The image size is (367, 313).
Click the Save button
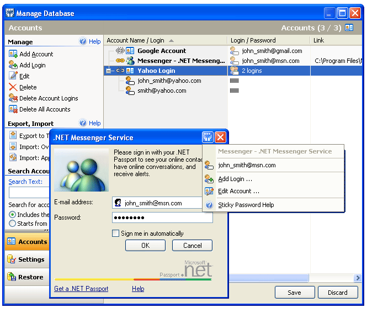(x=295, y=293)
